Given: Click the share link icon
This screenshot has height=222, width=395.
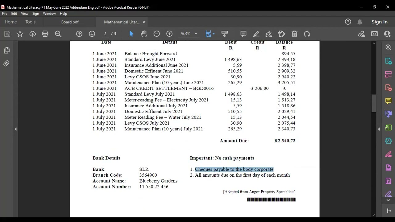Looking at the screenshot, I should pyautogui.click(x=362, y=34).
